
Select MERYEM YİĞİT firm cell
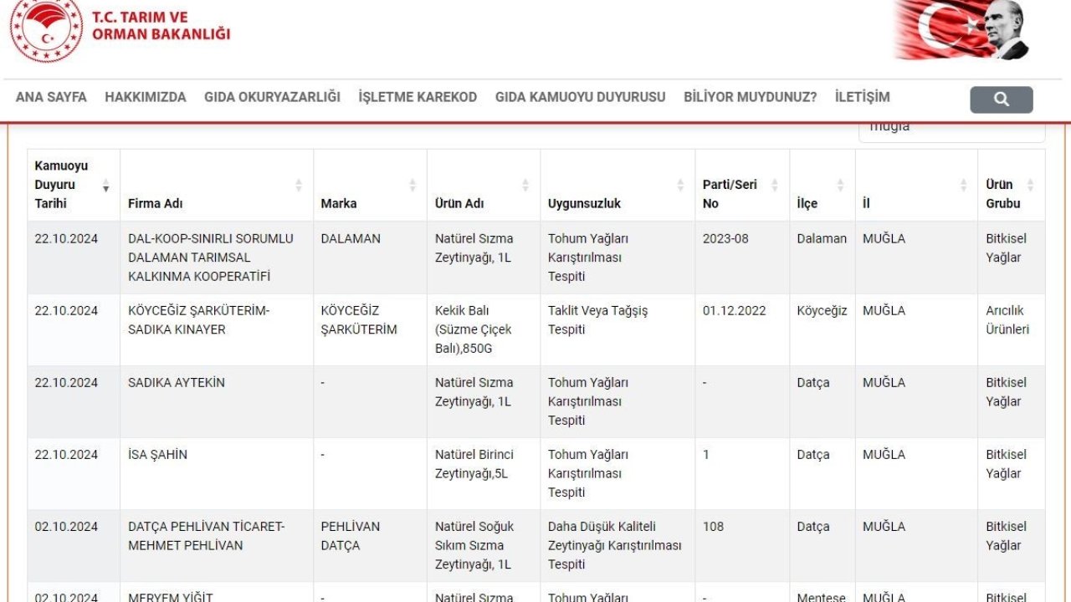[217, 593]
